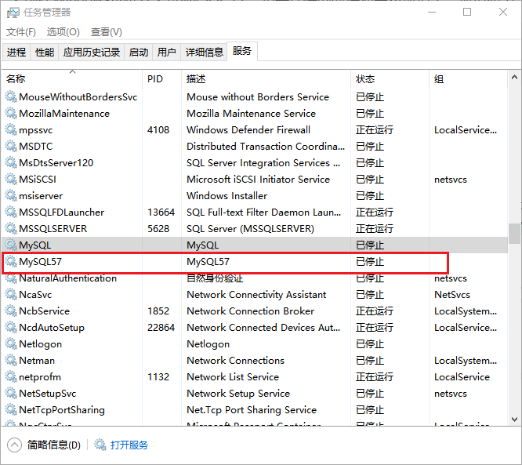Click the gear icon of MSSQLFDLauncher
Viewport: 522px width, 465px height.
point(11,212)
